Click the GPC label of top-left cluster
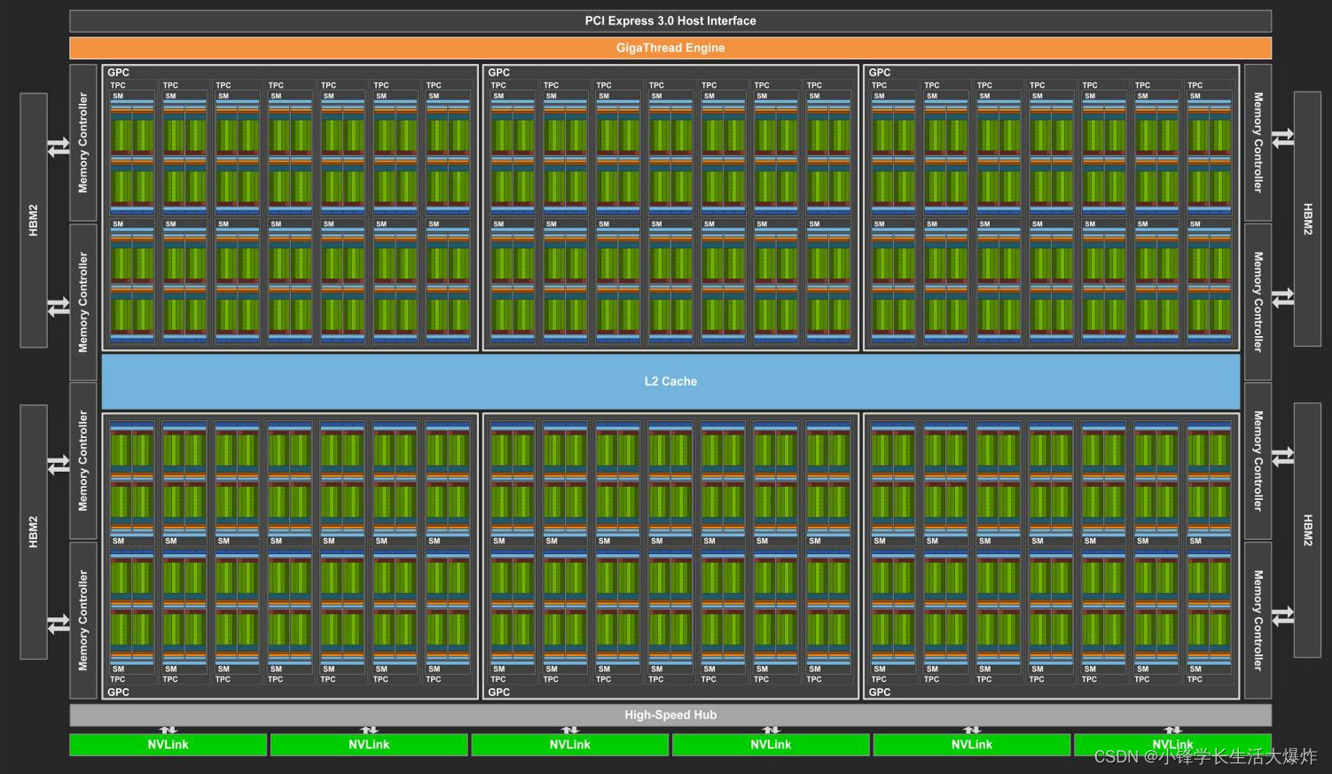This screenshot has height=774, width=1332. (x=118, y=73)
